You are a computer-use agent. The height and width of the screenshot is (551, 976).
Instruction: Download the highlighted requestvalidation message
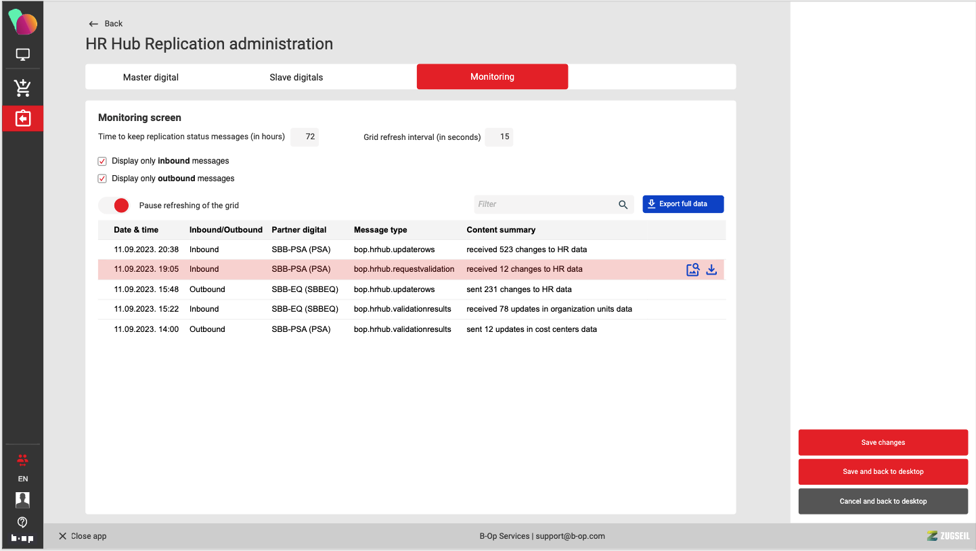tap(711, 270)
